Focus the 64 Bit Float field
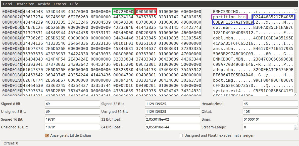The height and width of the screenshot is (146, 299). click(172, 127)
